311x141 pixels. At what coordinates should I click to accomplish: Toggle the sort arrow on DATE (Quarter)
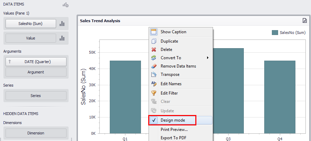pyautogui.click(x=10, y=62)
